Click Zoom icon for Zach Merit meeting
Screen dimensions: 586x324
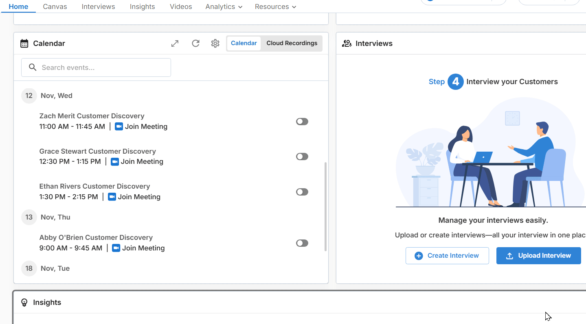click(x=119, y=126)
